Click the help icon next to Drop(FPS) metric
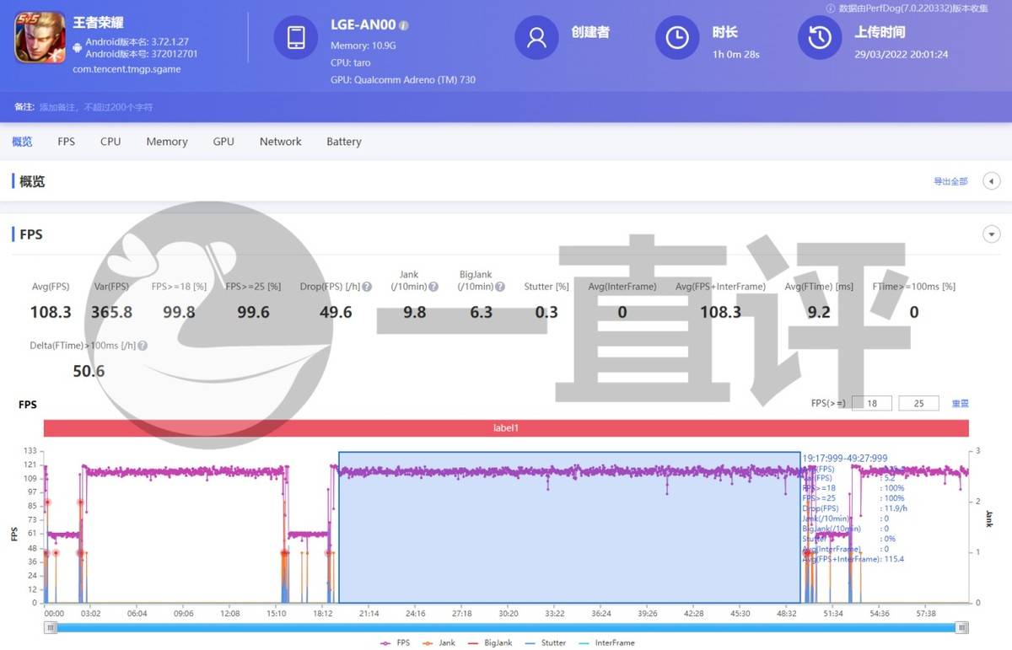The height and width of the screenshot is (650, 1012). pos(367,286)
